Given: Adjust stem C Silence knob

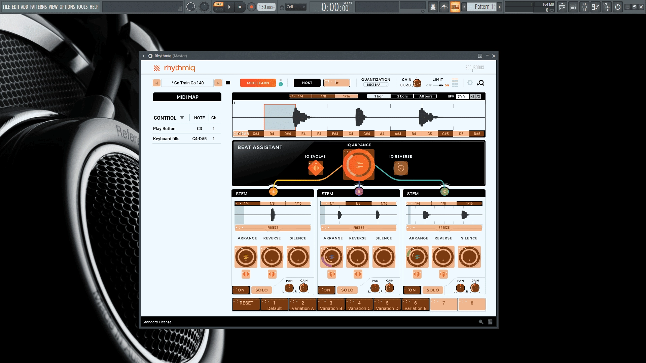Looking at the screenshot, I should click(x=469, y=257).
